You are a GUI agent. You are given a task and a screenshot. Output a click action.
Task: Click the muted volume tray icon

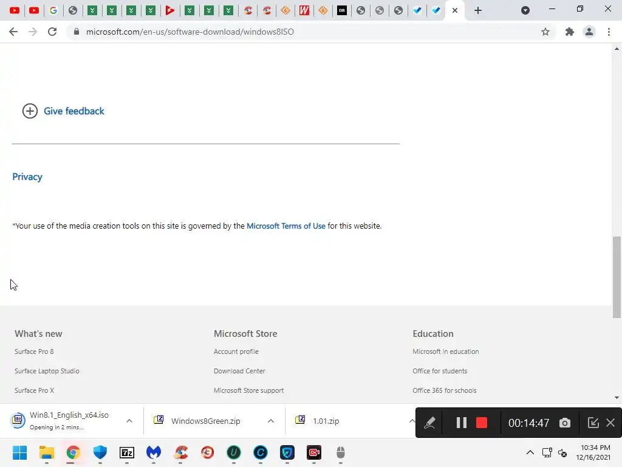[562, 452]
